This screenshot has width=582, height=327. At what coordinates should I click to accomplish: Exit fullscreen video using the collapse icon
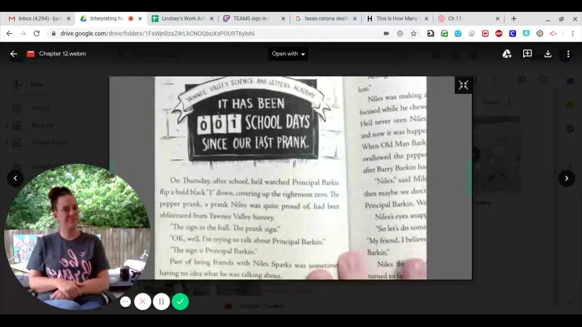coord(463,85)
